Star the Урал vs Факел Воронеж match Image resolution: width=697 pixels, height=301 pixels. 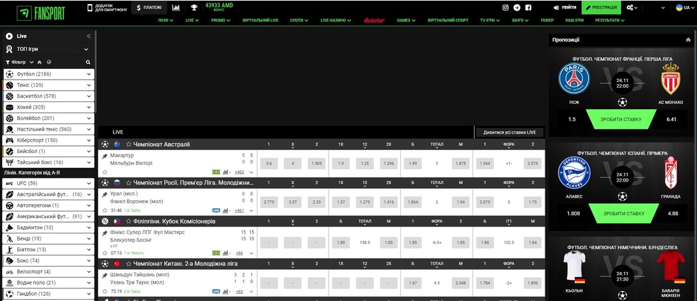104,210
